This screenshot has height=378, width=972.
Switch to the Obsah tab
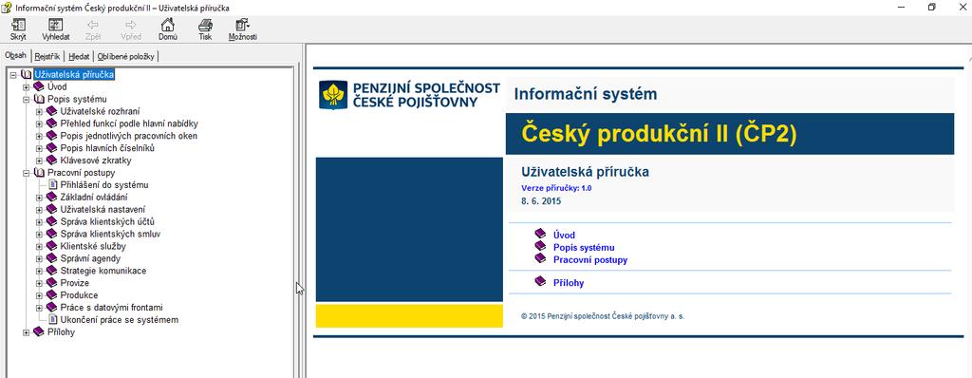point(15,55)
